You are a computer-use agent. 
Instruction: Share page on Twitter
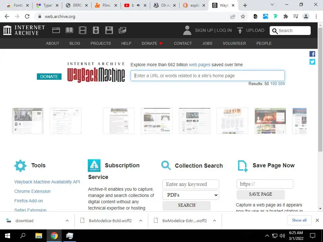[x=312, y=62]
